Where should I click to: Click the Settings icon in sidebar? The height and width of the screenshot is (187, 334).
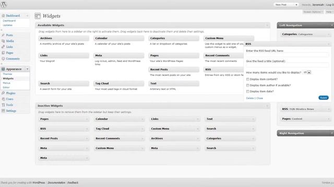click(3, 111)
